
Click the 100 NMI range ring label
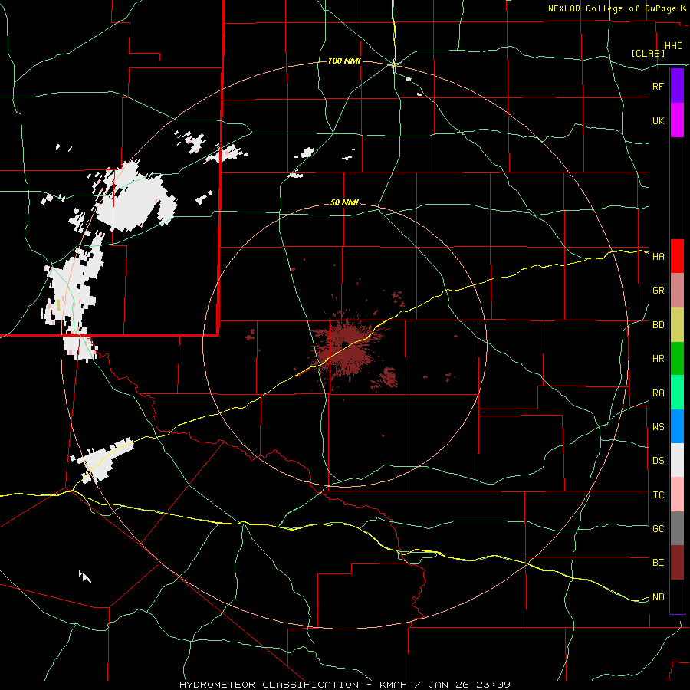point(344,61)
